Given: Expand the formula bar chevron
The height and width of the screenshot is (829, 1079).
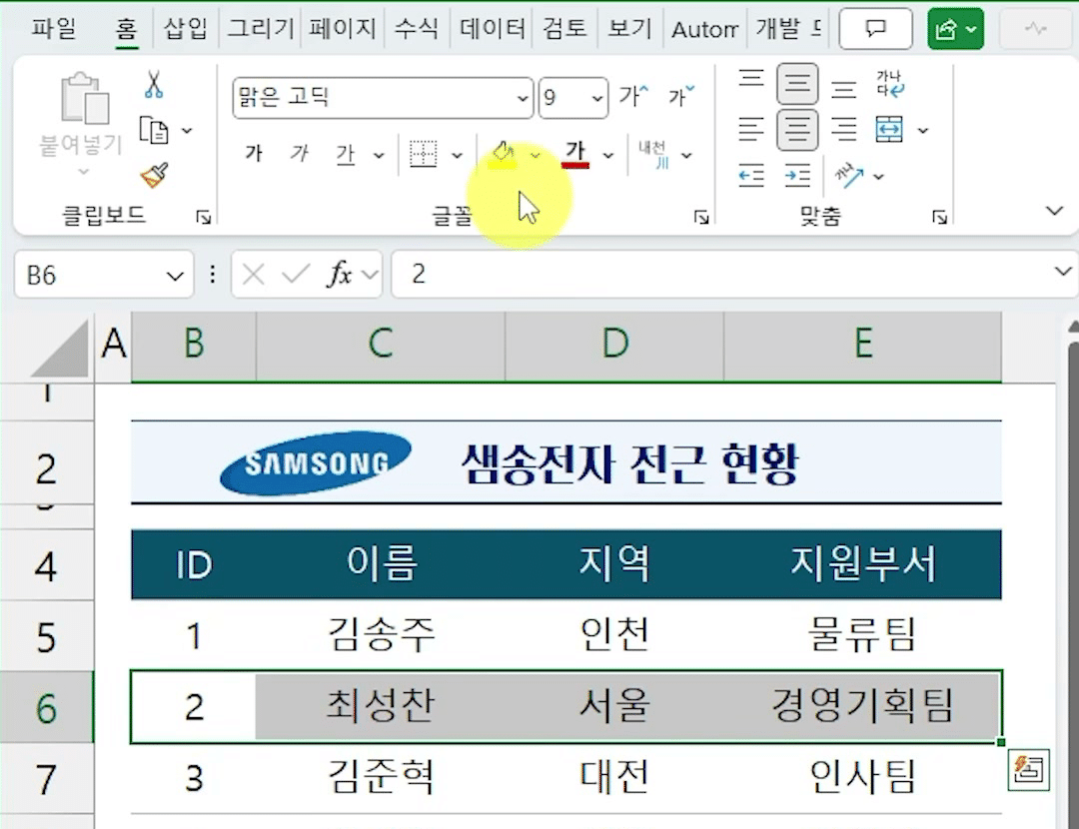Looking at the screenshot, I should [x=1062, y=272].
